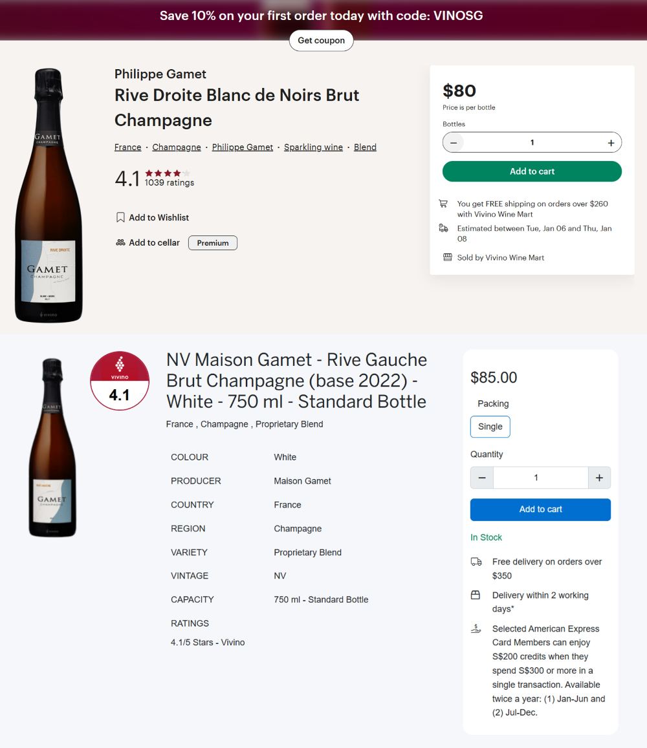Click the delivery truck estimate icon

pos(443,228)
